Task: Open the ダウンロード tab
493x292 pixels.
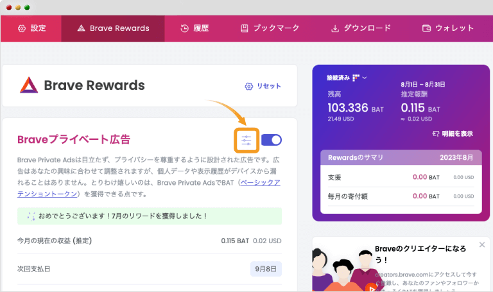Action: pos(361,28)
